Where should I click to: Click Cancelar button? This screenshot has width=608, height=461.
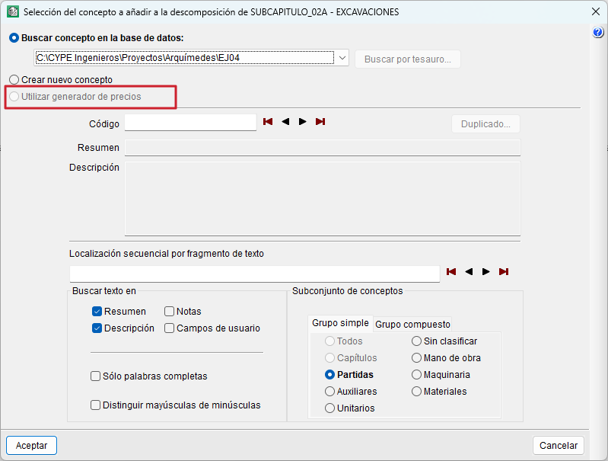click(x=559, y=446)
